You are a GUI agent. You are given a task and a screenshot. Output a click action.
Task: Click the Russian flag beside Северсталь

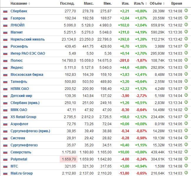(x=5, y=152)
